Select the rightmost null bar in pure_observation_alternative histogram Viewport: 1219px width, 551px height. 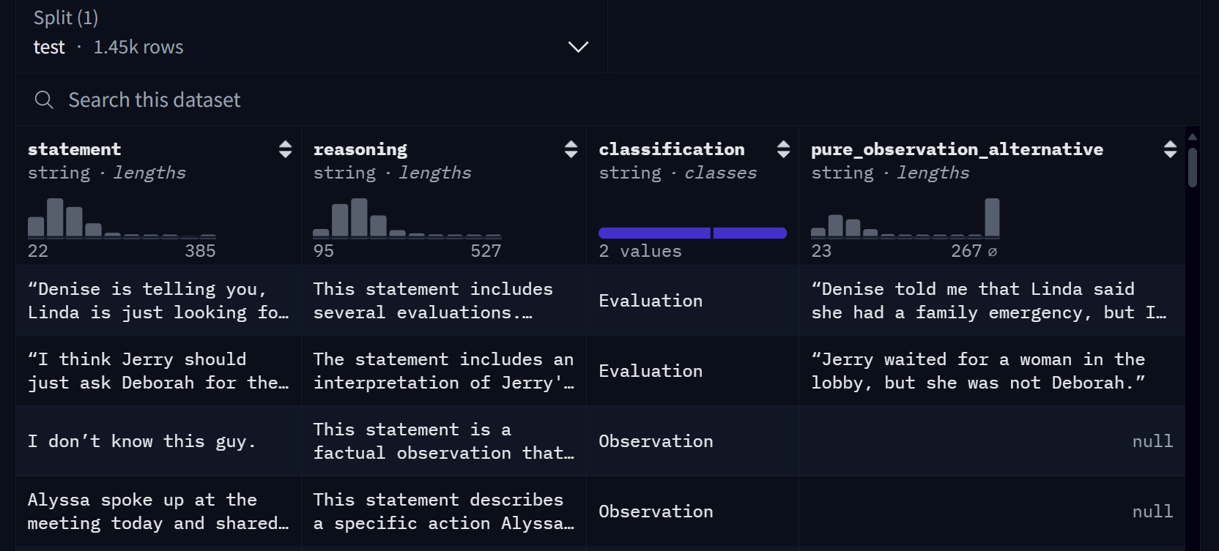[992, 217]
